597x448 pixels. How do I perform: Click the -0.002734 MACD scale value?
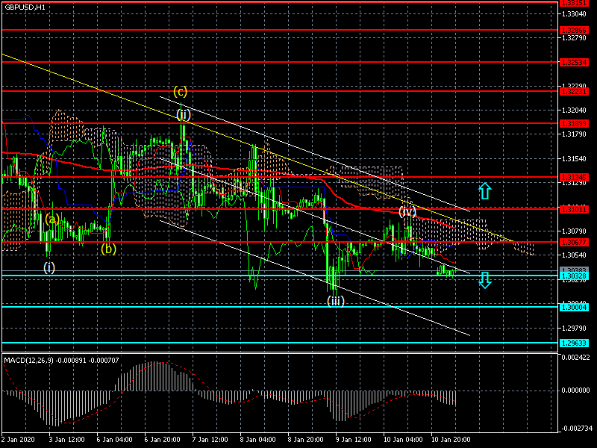coord(575,428)
